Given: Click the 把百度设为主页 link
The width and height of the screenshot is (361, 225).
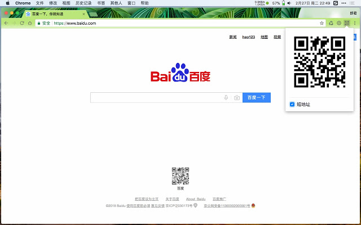Looking at the screenshot, I should click(x=147, y=199).
